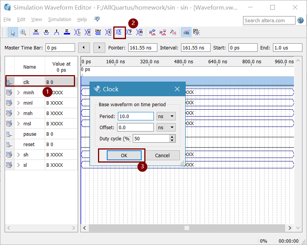Apply Weak Low (L) value
Screen dimensions: 307x245
click(x=77, y=32)
